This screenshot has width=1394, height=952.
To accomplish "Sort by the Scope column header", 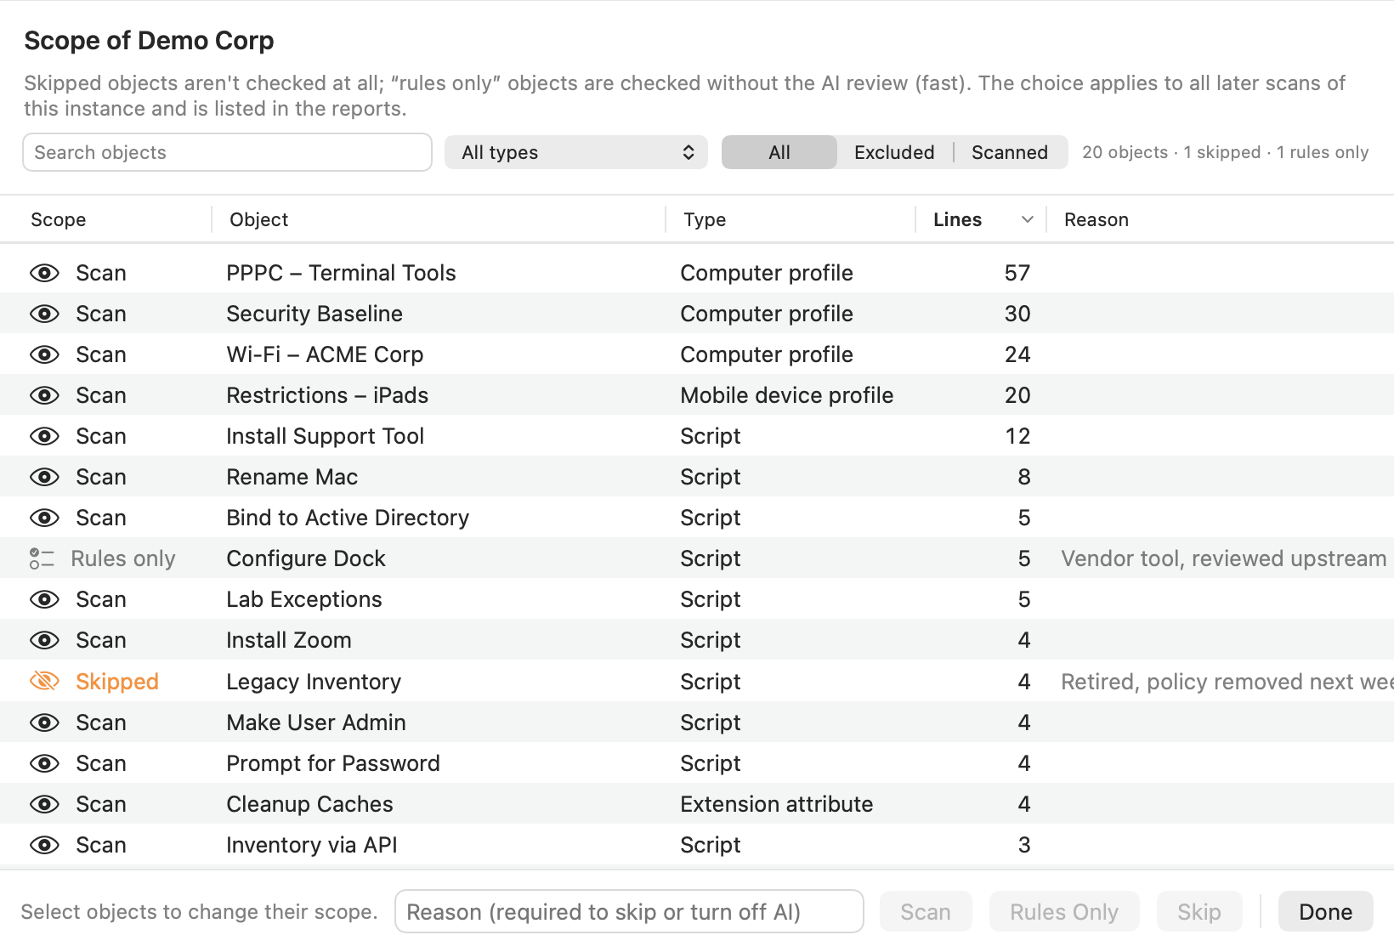I will point(105,219).
